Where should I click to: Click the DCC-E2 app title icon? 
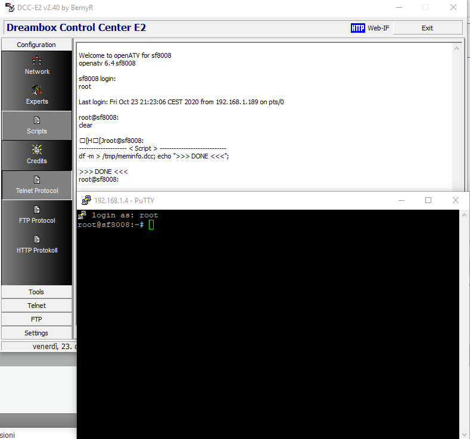(10, 8)
